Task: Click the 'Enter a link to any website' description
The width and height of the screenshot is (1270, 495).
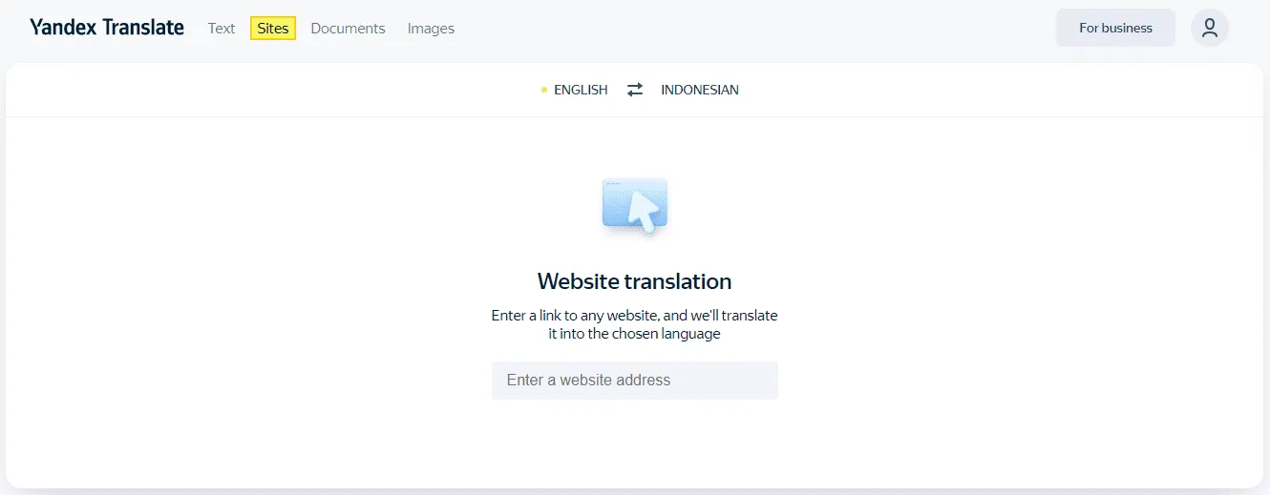Action: coord(635,324)
